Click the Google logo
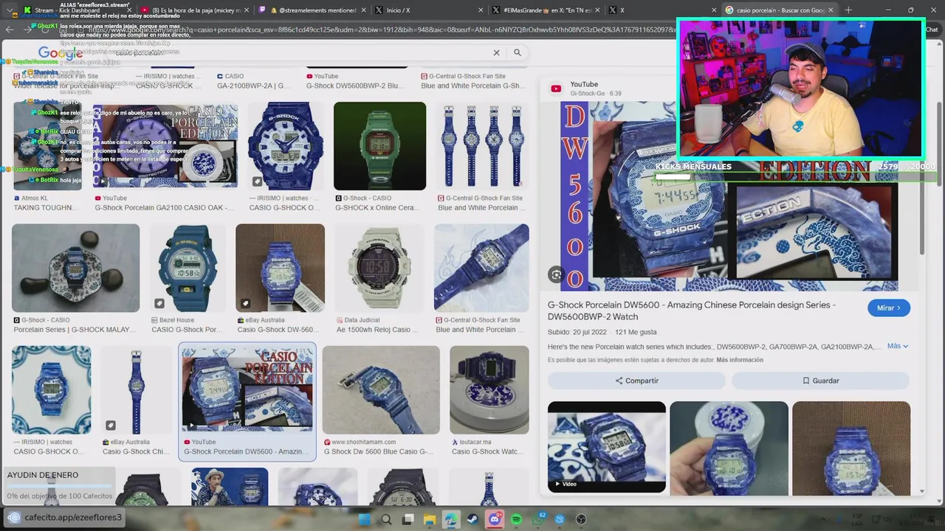This screenshot has height=531, width=945. point(60,52)
